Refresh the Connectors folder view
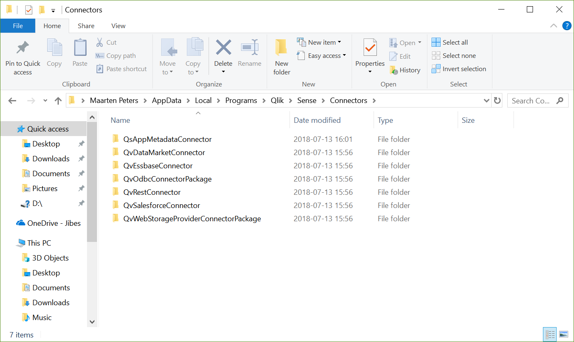The width and height of the screenshot is (574, 342). pos(497,100)
